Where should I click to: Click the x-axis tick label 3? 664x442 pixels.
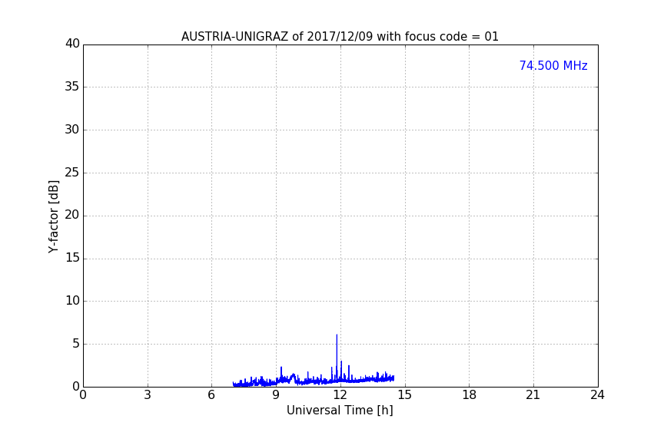tap(148, 395)
